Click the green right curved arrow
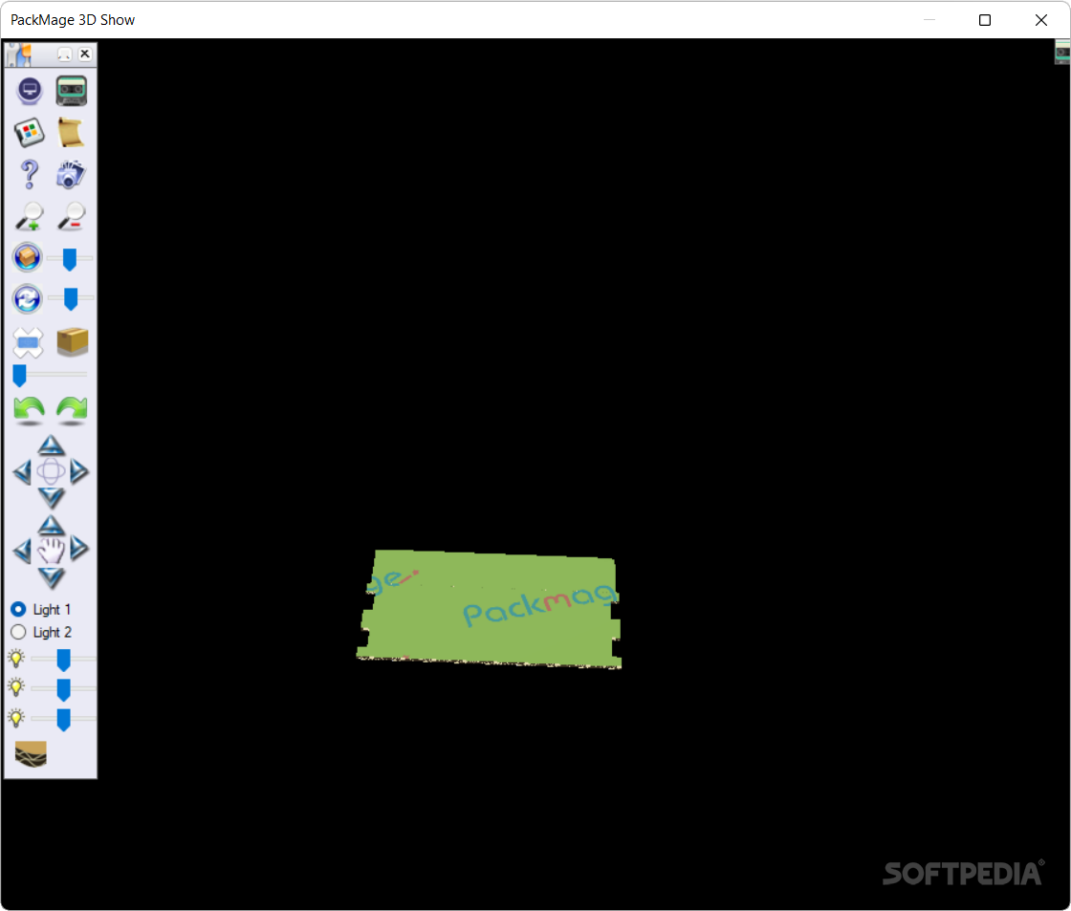The image size is (1071, 911). tap(72, 410)
